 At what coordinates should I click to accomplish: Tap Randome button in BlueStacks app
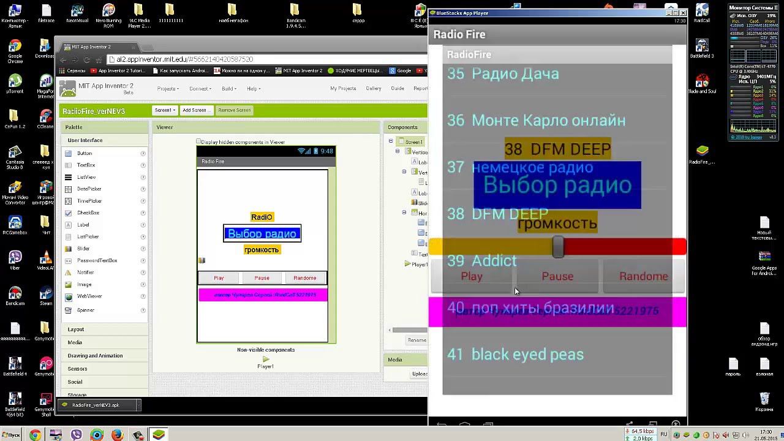tap(644, 277)
